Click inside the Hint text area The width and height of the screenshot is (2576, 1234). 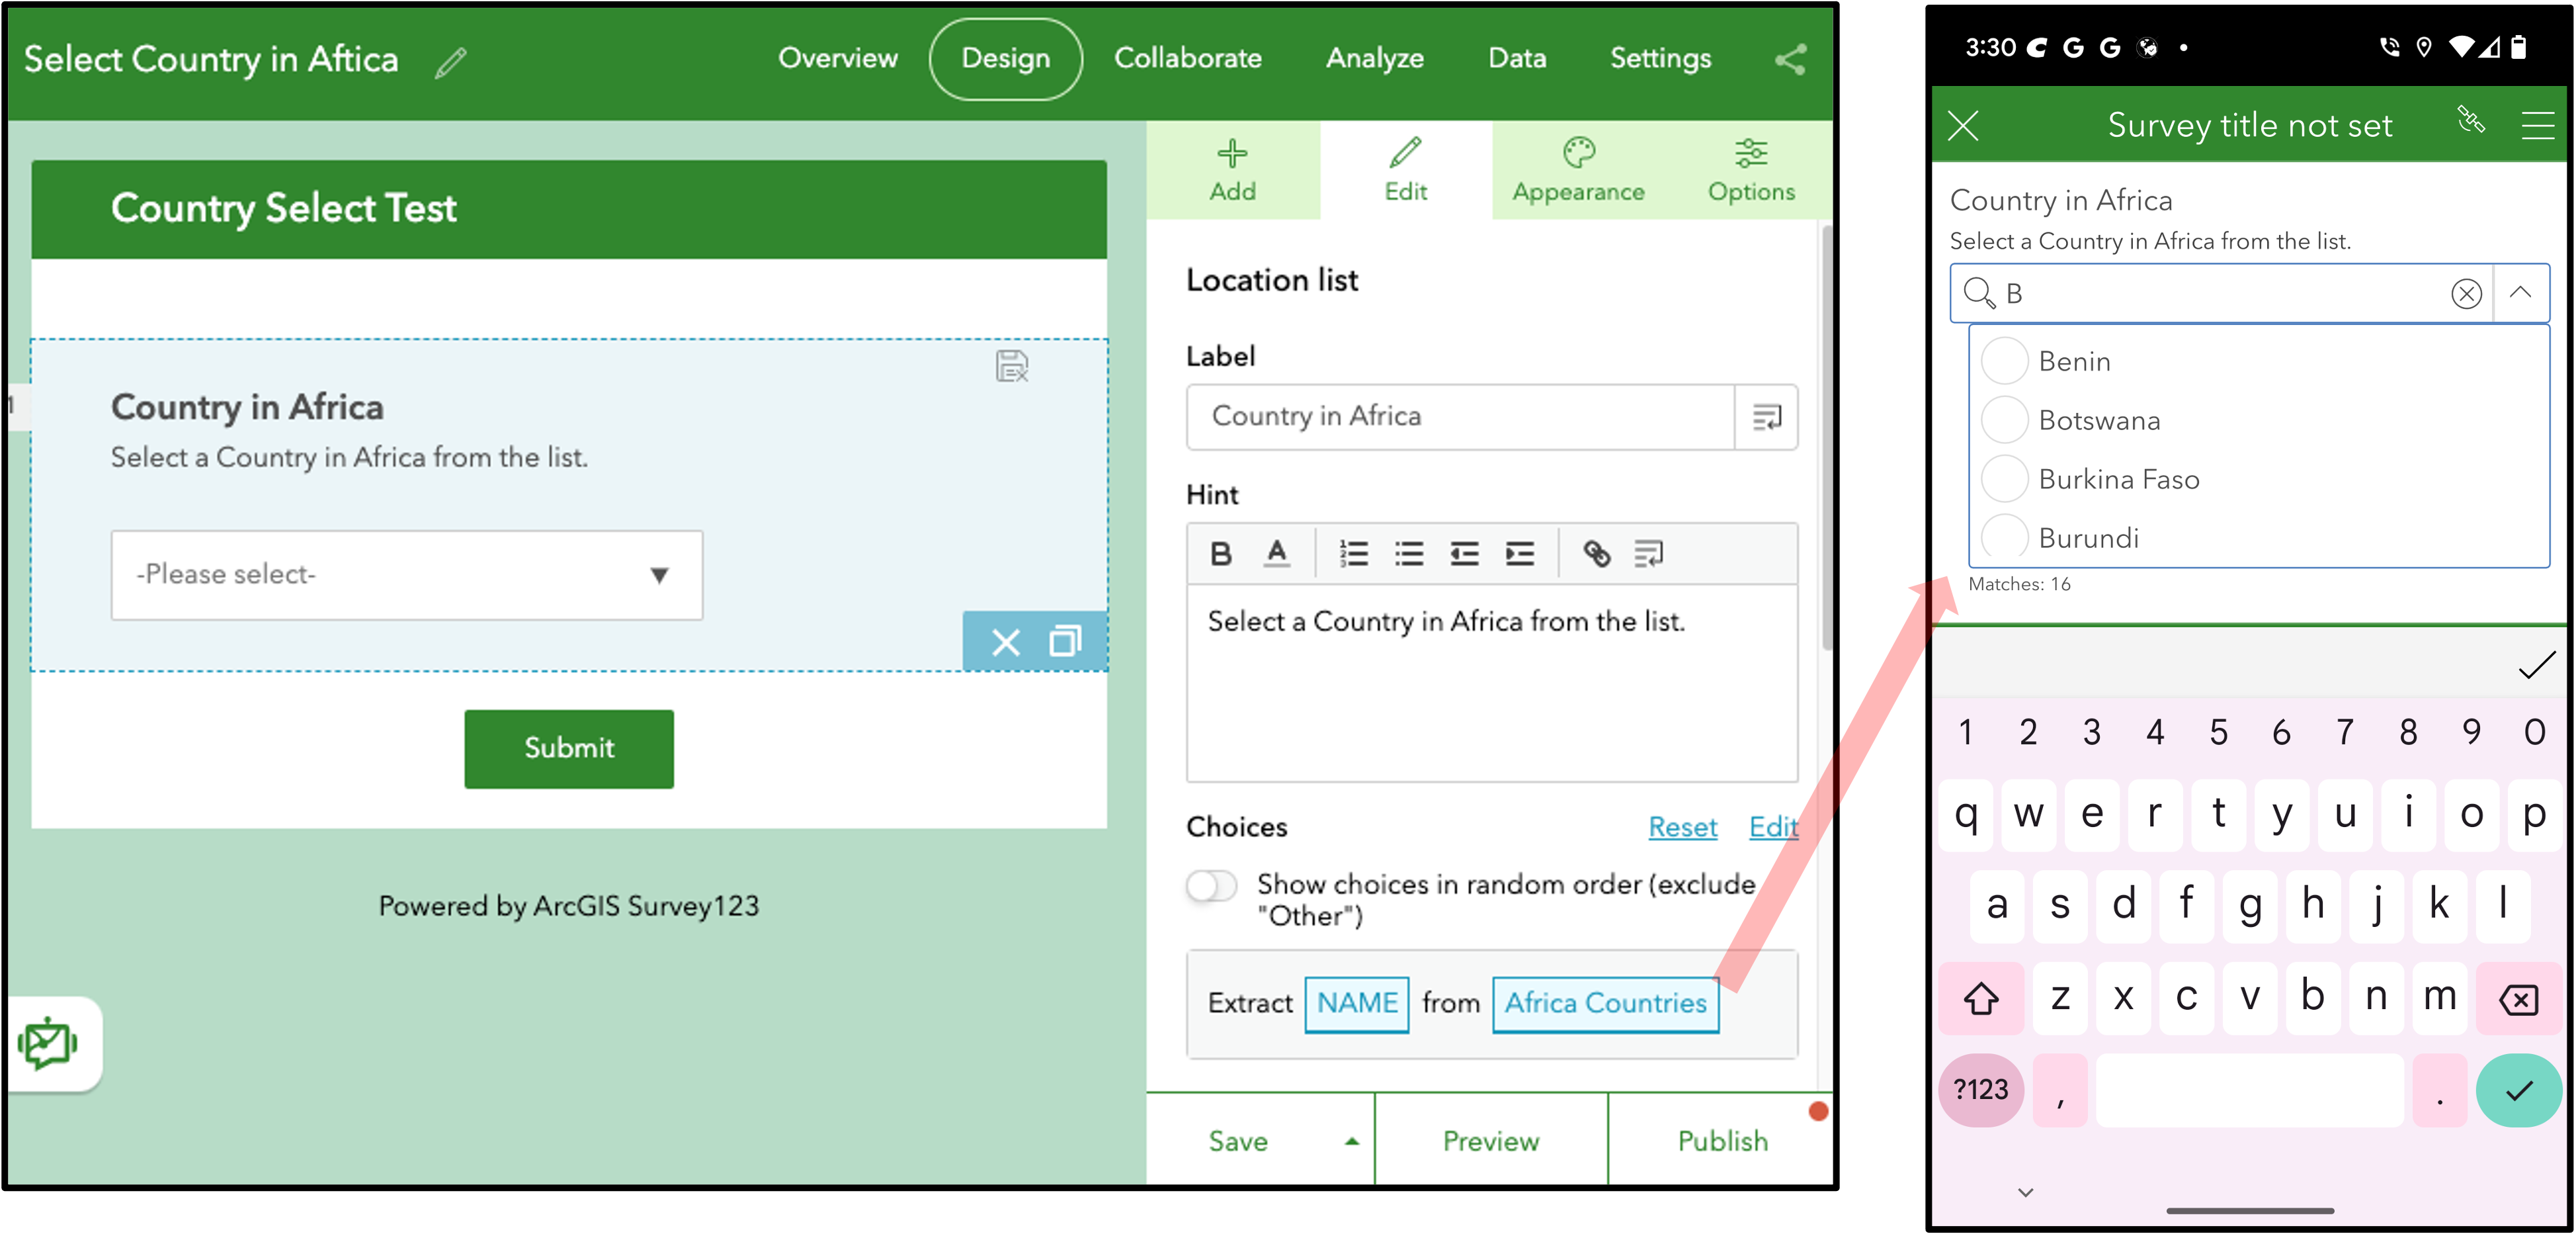pos(1492,683)
